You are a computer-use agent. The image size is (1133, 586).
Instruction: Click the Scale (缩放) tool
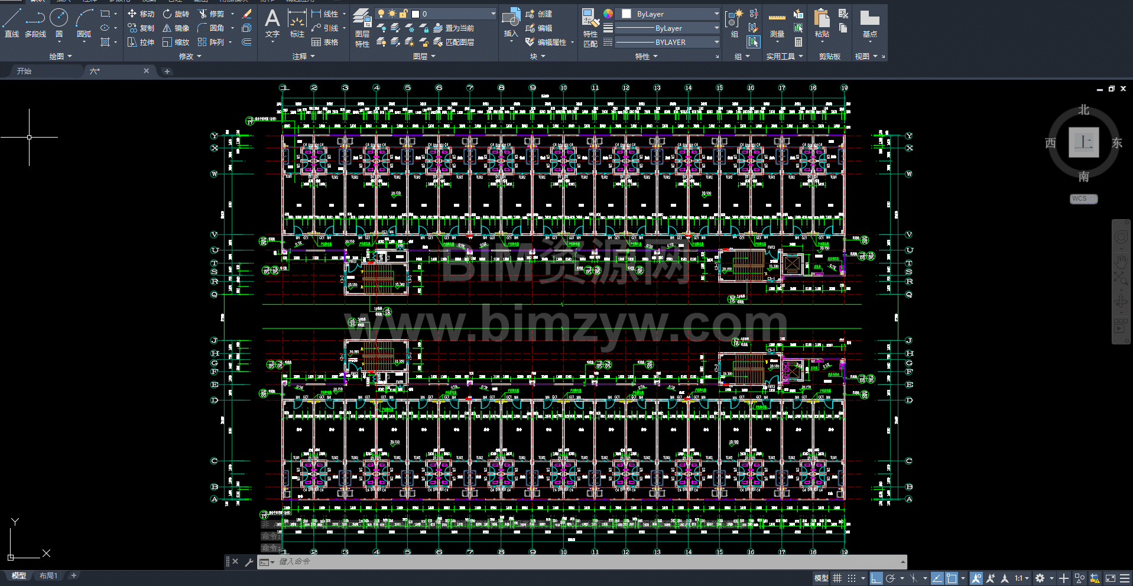[x=176, y=42]
